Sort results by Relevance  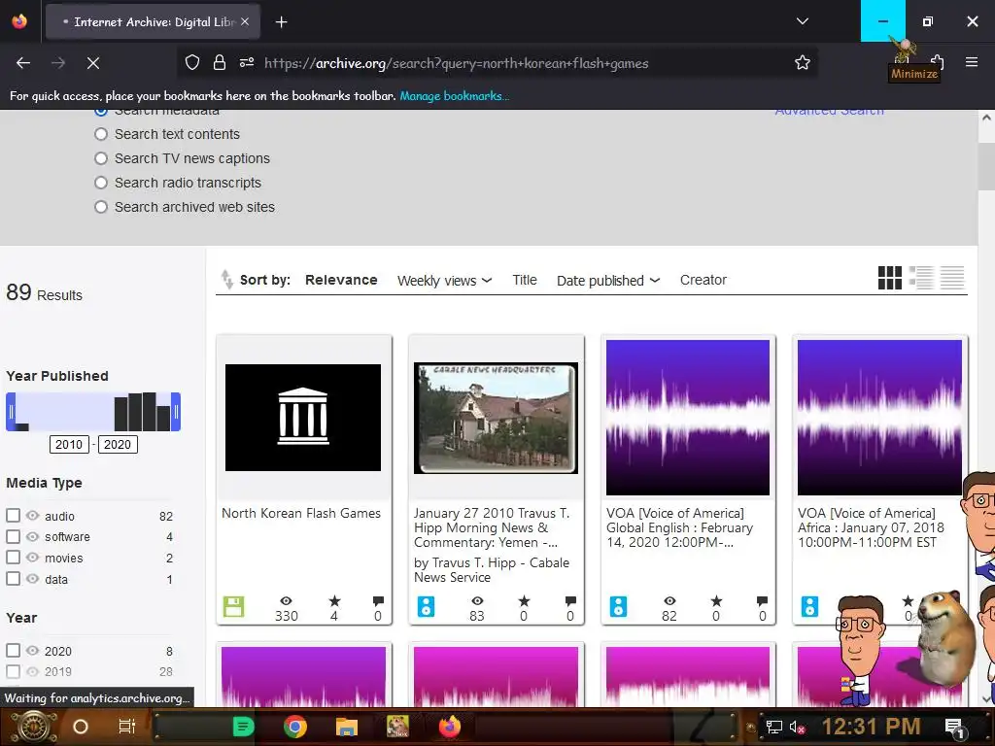point(341,280)
